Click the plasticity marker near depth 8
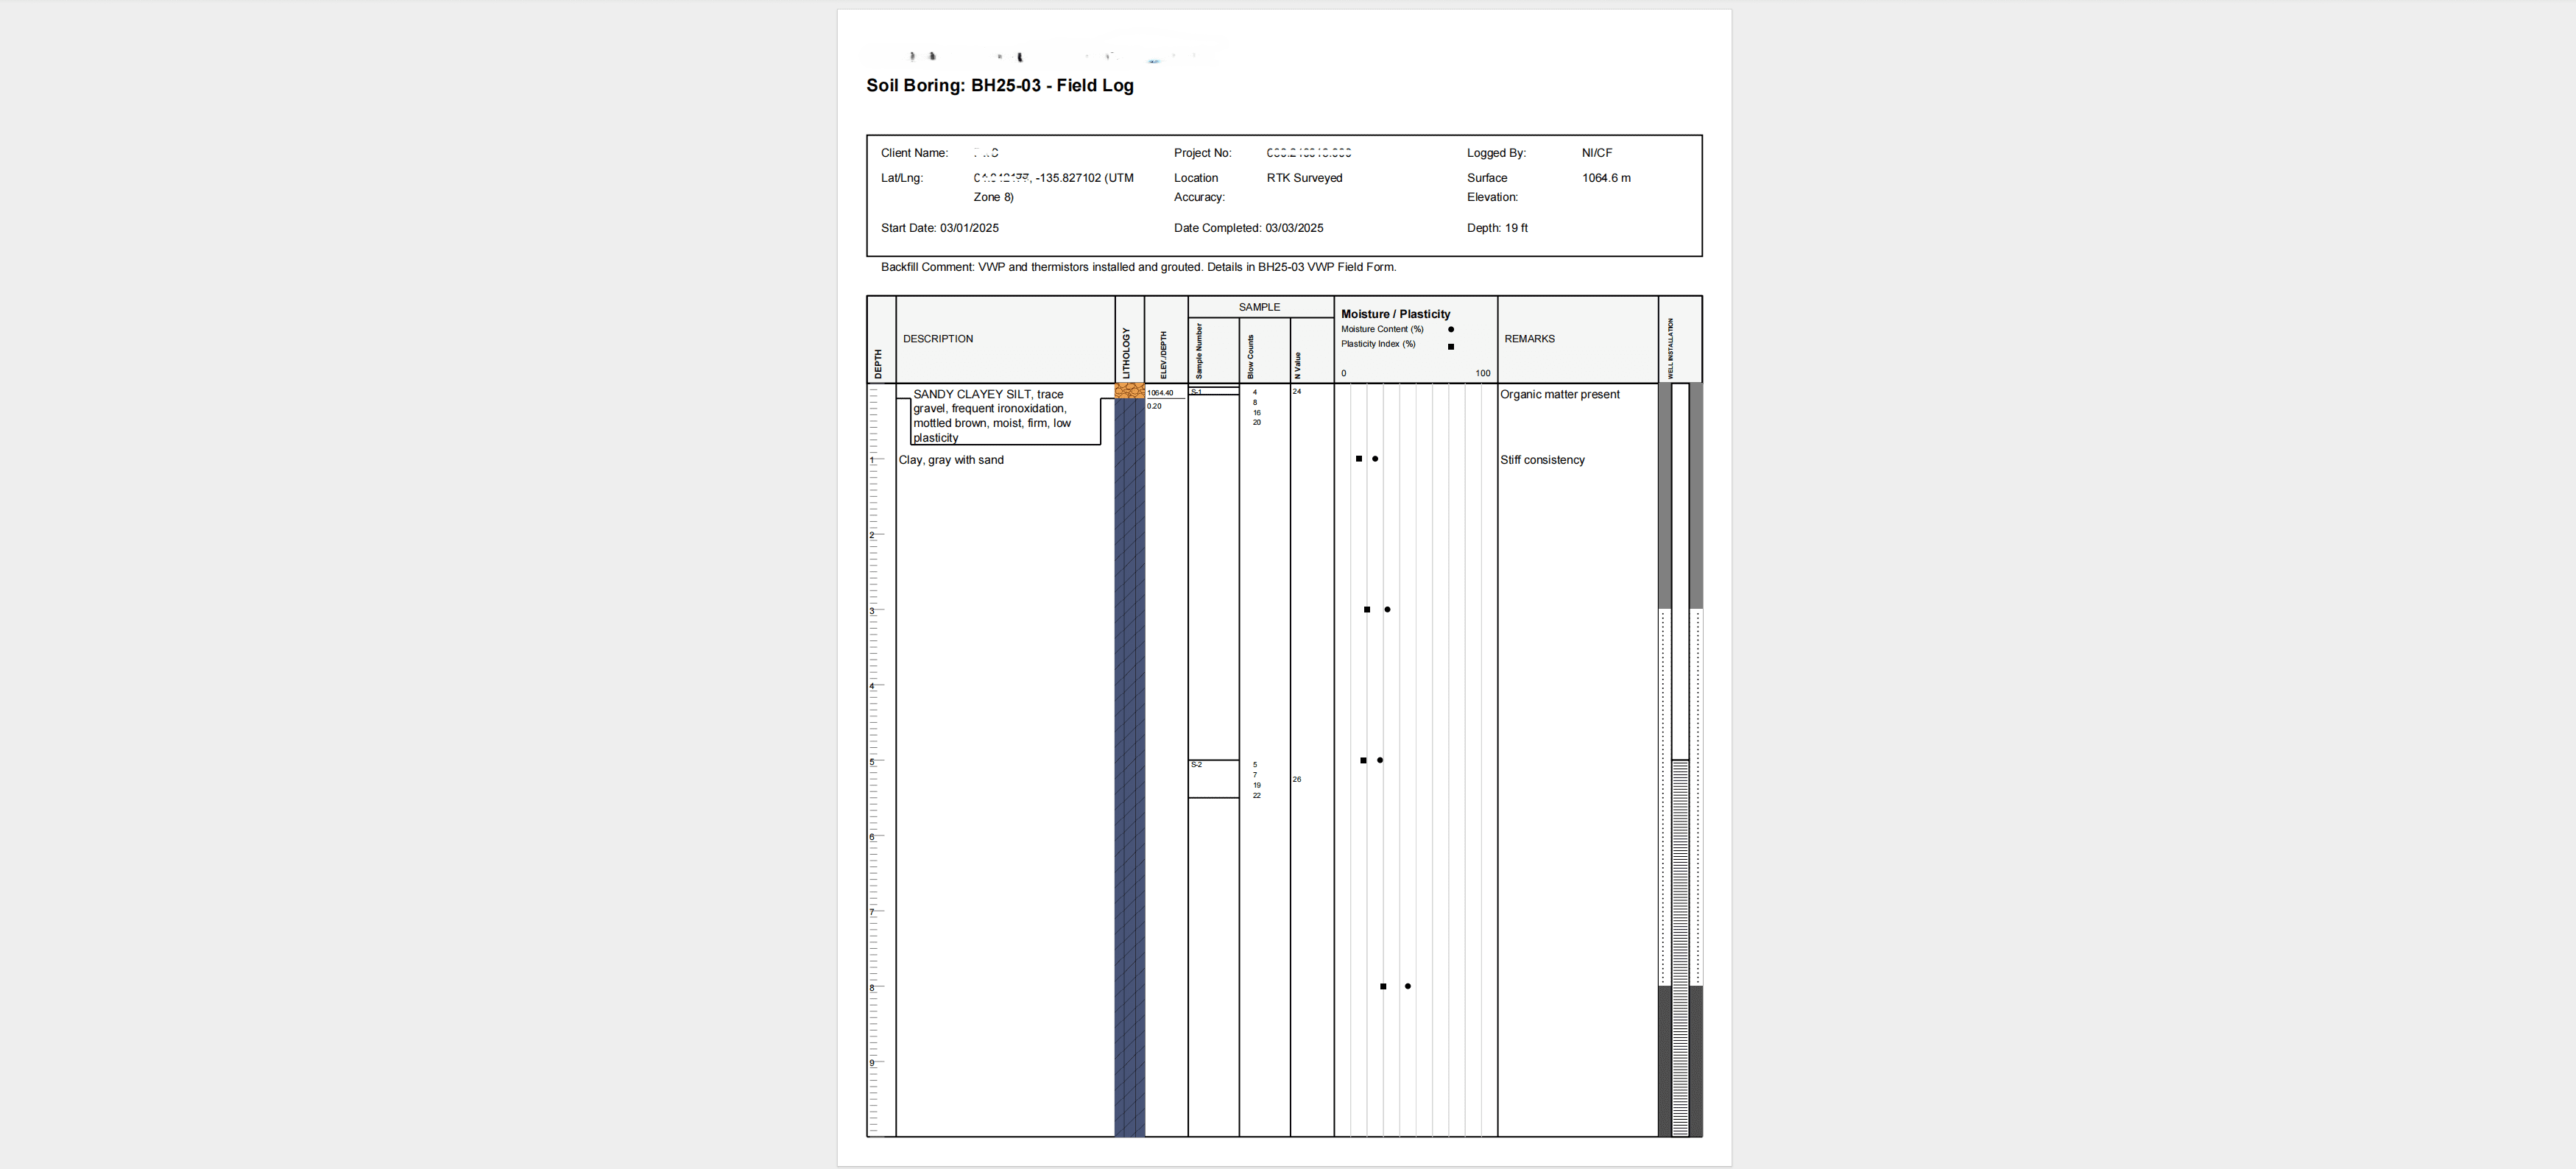Viewport: 2576px width, 1169px height. click(x=1383, y=986)
